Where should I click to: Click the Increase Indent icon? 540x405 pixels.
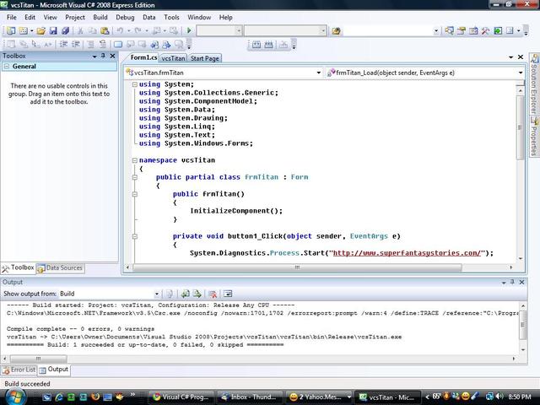(x=76, y=44)
